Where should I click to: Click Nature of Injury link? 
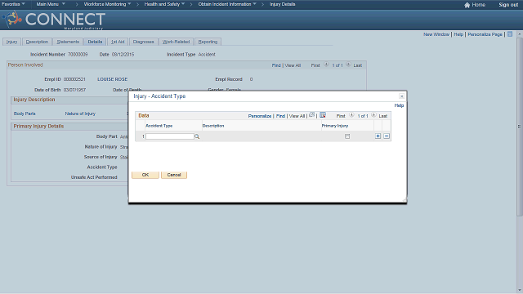point(80,114)
